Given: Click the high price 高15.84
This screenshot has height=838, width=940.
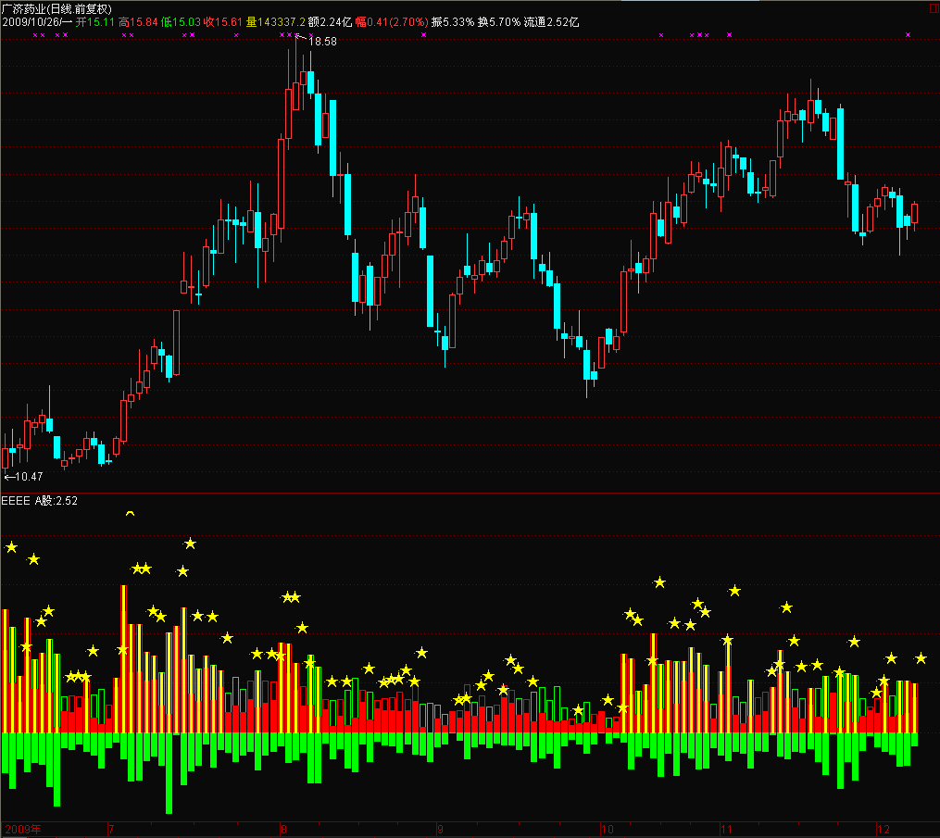Looking at the screenshot, I should click(139, 22).
